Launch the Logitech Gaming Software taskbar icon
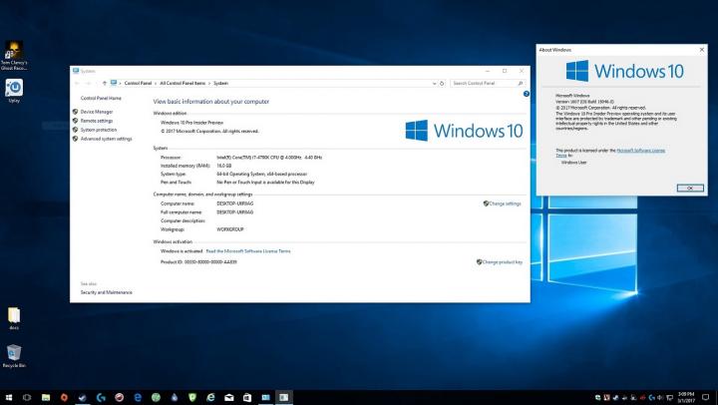The image size is (718, 405). (101, 397)
